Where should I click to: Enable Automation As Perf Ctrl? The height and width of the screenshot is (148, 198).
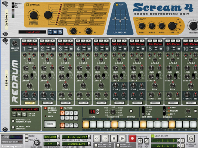tap(96, 145)
